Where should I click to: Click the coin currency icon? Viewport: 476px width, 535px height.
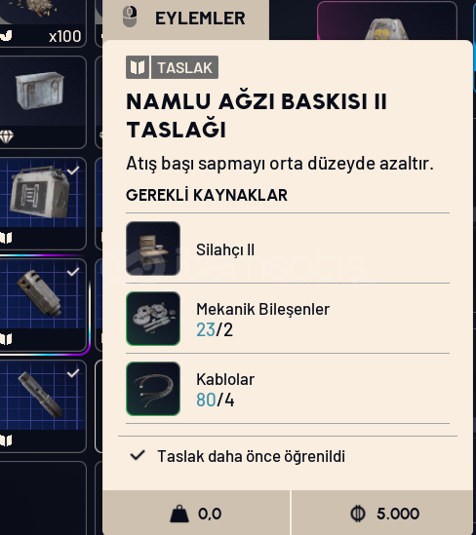358,514
